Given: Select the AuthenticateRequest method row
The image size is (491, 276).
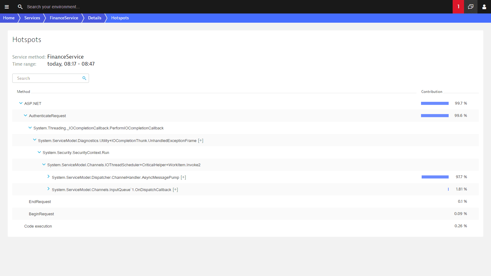Looking at the screenshot, I should [245, 116].
